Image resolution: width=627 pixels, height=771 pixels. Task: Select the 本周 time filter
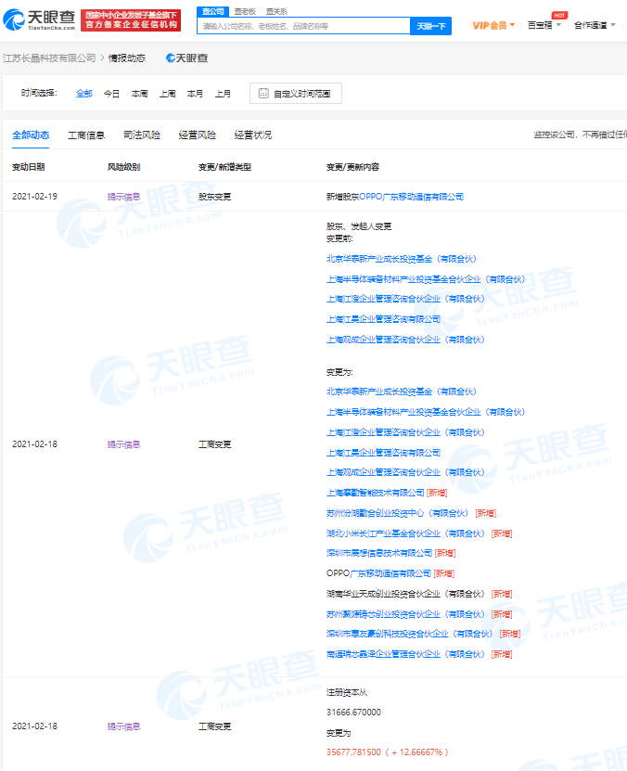pyautogui.click(x=139, y=94)
